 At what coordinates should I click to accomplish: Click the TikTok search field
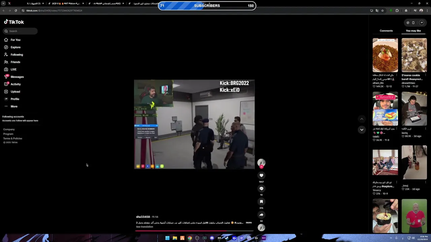tap(20, 31)
